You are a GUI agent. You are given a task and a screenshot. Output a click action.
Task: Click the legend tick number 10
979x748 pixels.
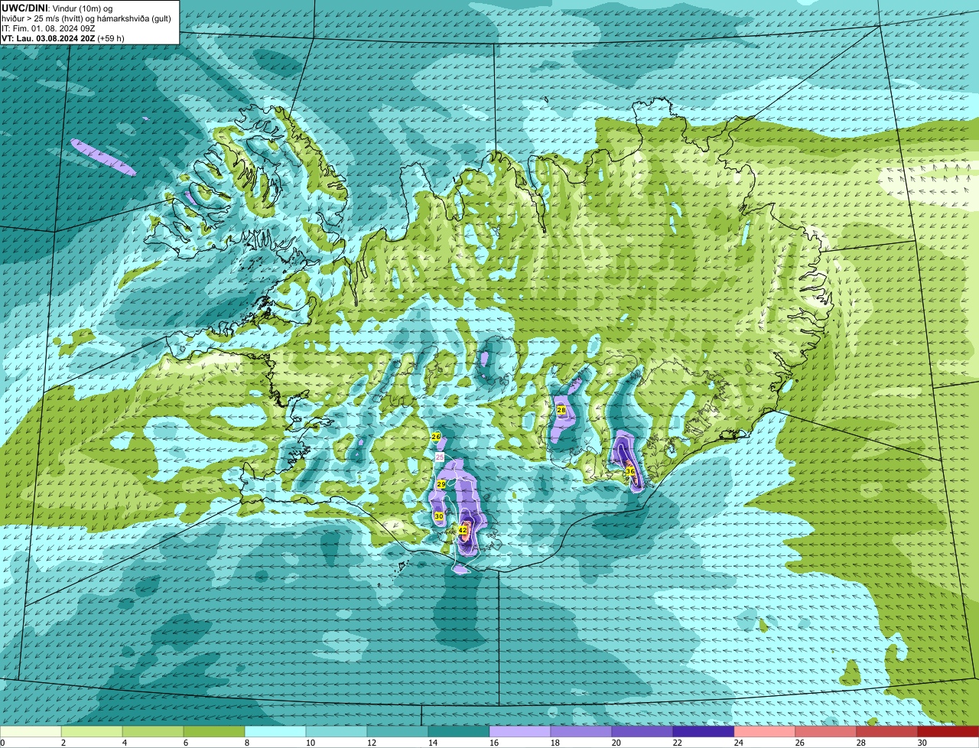[311, 743]
